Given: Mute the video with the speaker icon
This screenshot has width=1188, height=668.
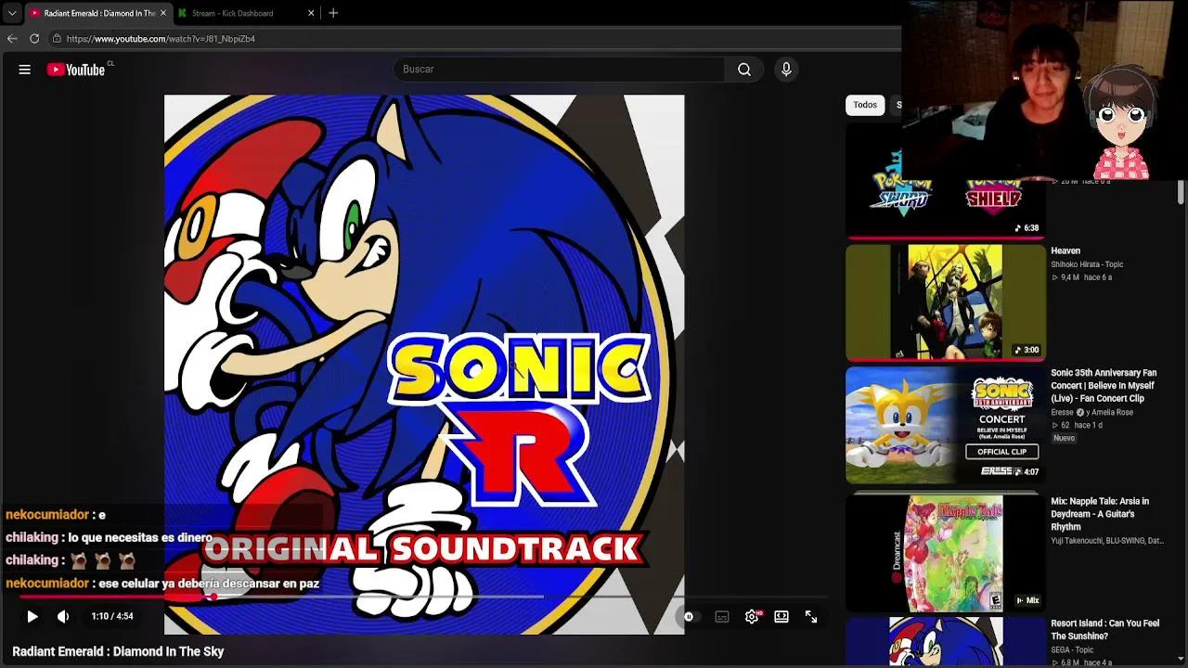Looking at the screenshot, I should (x=63, y=616).
